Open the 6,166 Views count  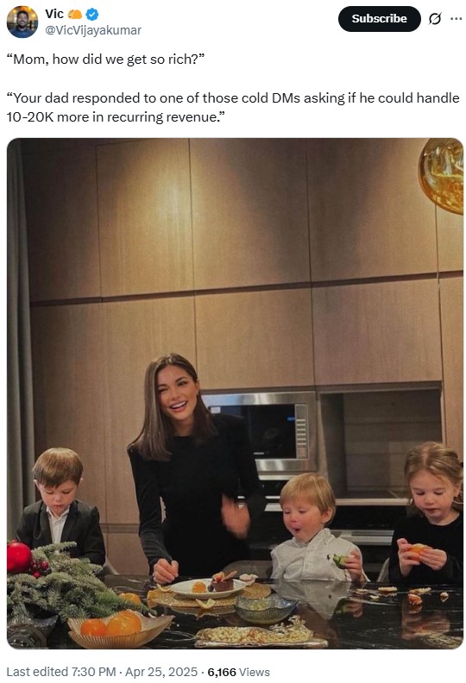coord(238,672)
